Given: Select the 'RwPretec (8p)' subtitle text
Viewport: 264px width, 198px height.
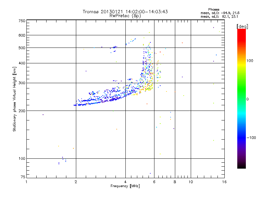Looking at the screenshot, I should point(125,16).
